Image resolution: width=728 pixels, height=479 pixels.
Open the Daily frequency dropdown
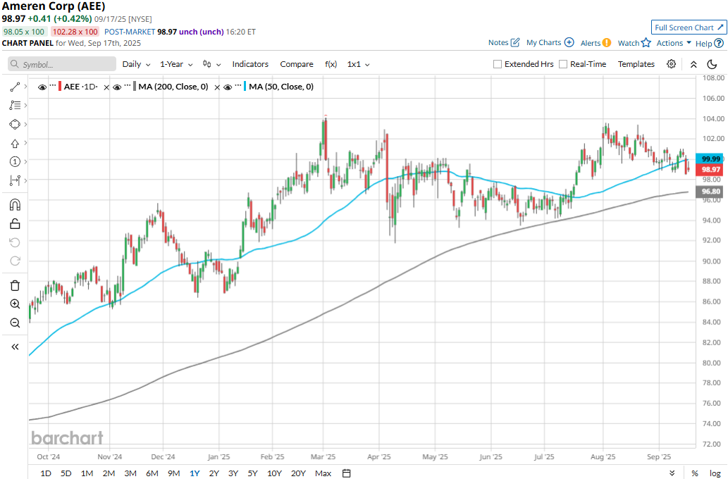click(136, 64)
